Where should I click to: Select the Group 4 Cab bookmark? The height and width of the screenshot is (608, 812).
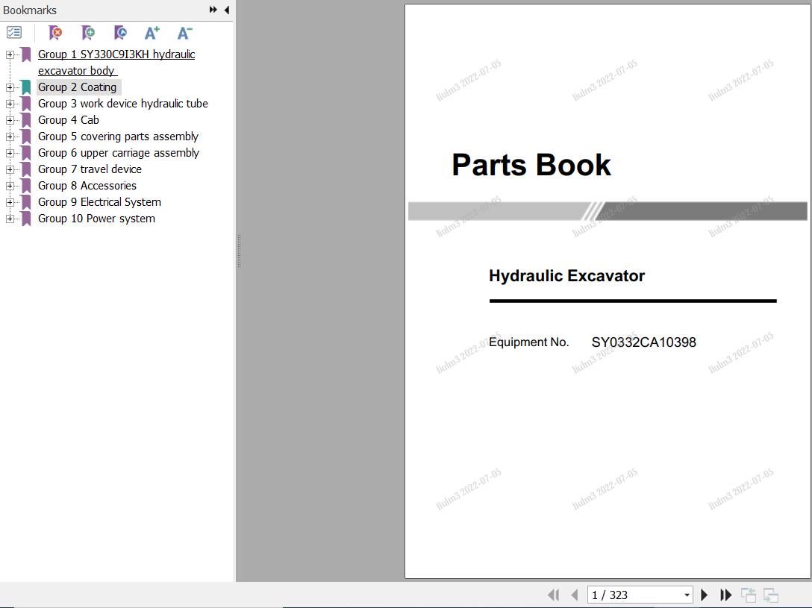coord(68,119)
